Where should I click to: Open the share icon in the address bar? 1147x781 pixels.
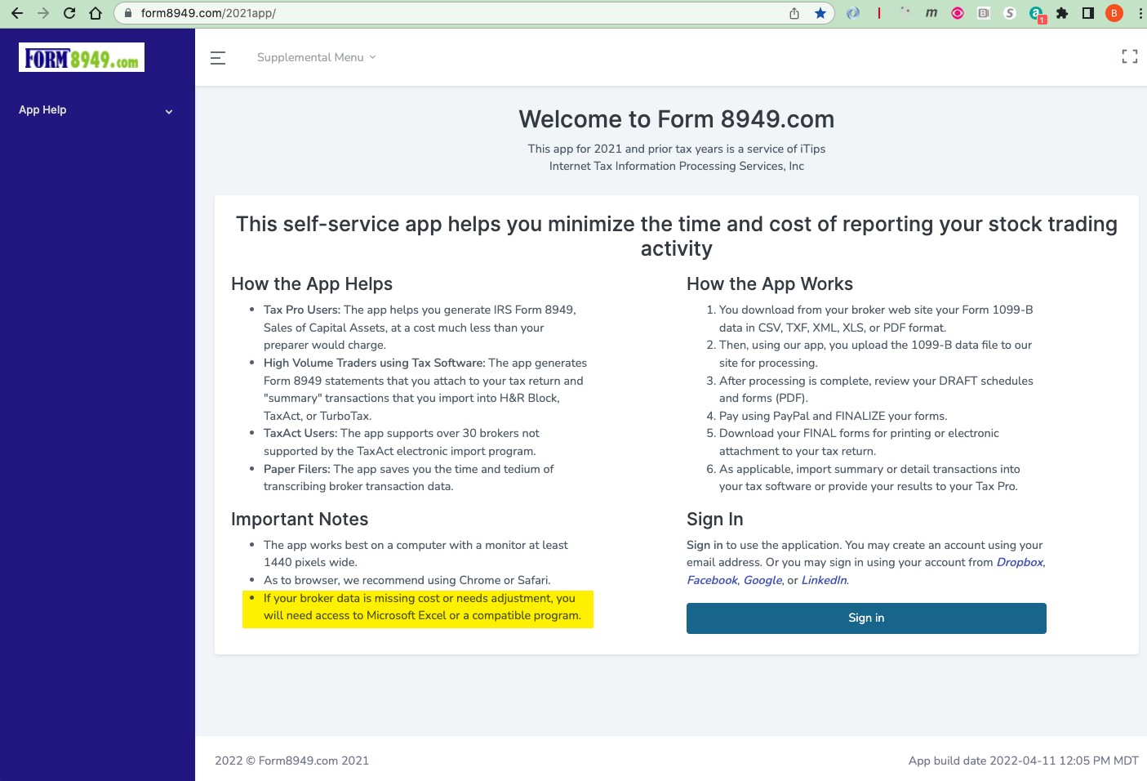tap(794, 13)
